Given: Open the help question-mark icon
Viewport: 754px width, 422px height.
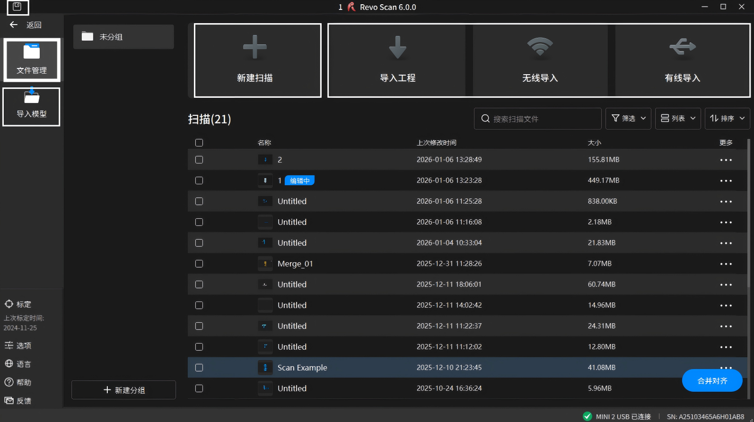Looking at the screenshot, I should point(9,382).
